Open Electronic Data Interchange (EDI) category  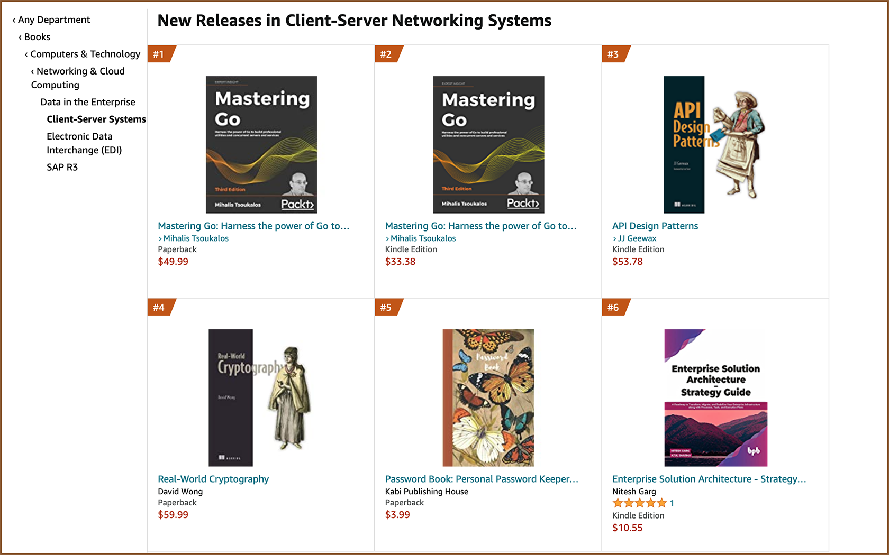(84, 143)
